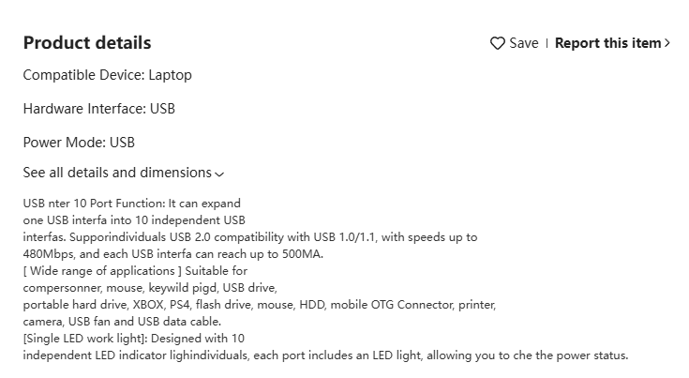The width and height of the screenshot is (689, 378).
Task: Click the heart icon to save item
Action: (x=498, y=43)
